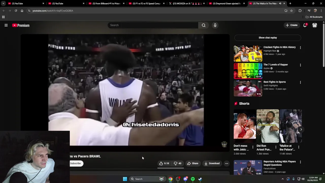Image resolution: width=325 pixels, height=183 pixels.
Task: Open Spotify from the taskbar
Action: coord(193,179)
